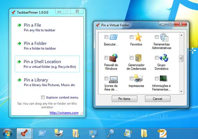Click green arrow beside Pin a Folder
This screenshot has width=198, height=139.
[19, 43]
